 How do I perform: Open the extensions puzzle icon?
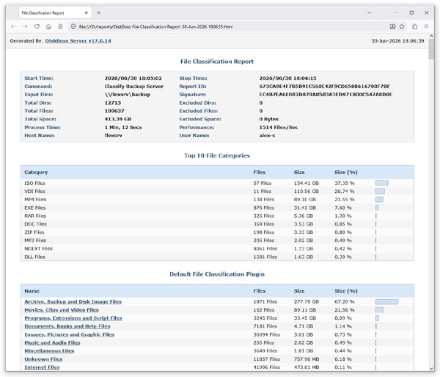(414, 26)
